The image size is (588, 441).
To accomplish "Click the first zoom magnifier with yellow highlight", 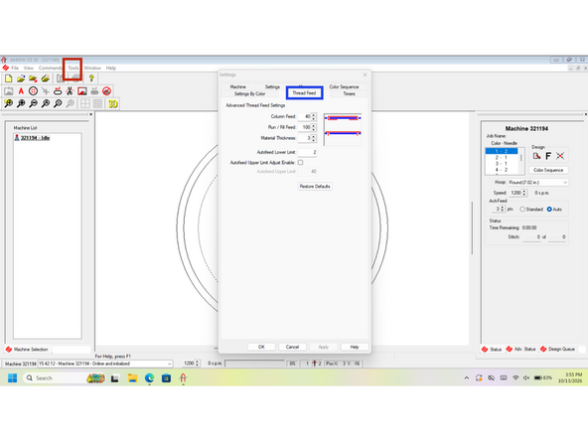I will click(9, 104).
